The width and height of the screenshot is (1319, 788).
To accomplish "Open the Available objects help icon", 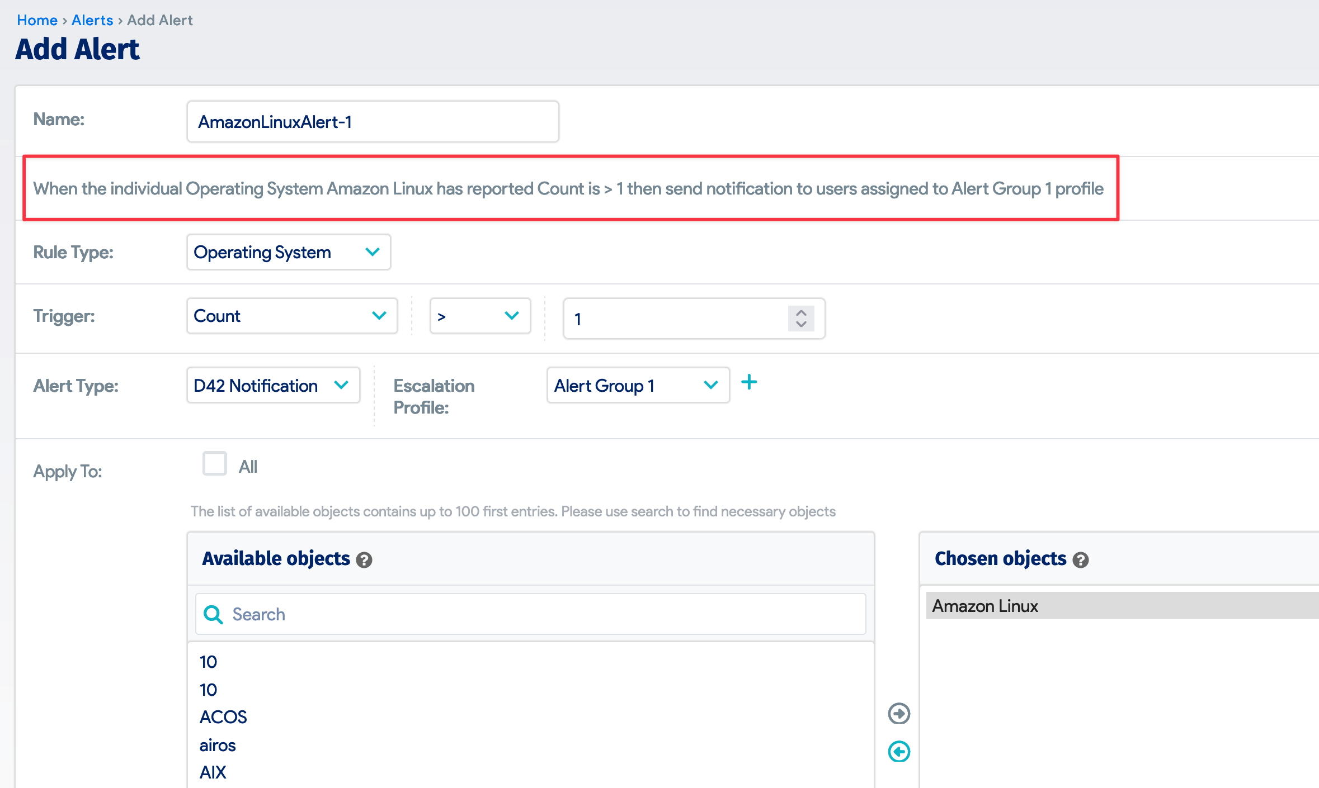I will 364,560.
